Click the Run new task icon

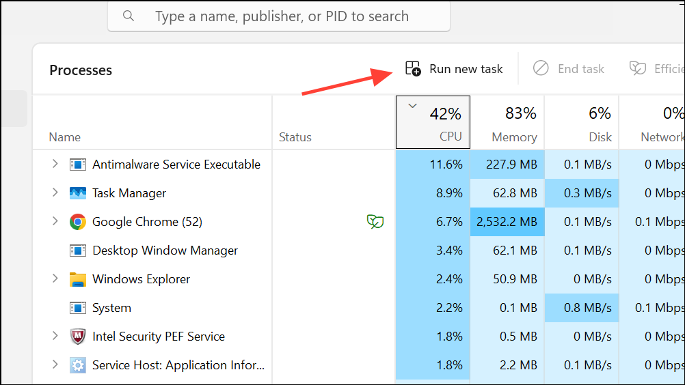[413, 68]
